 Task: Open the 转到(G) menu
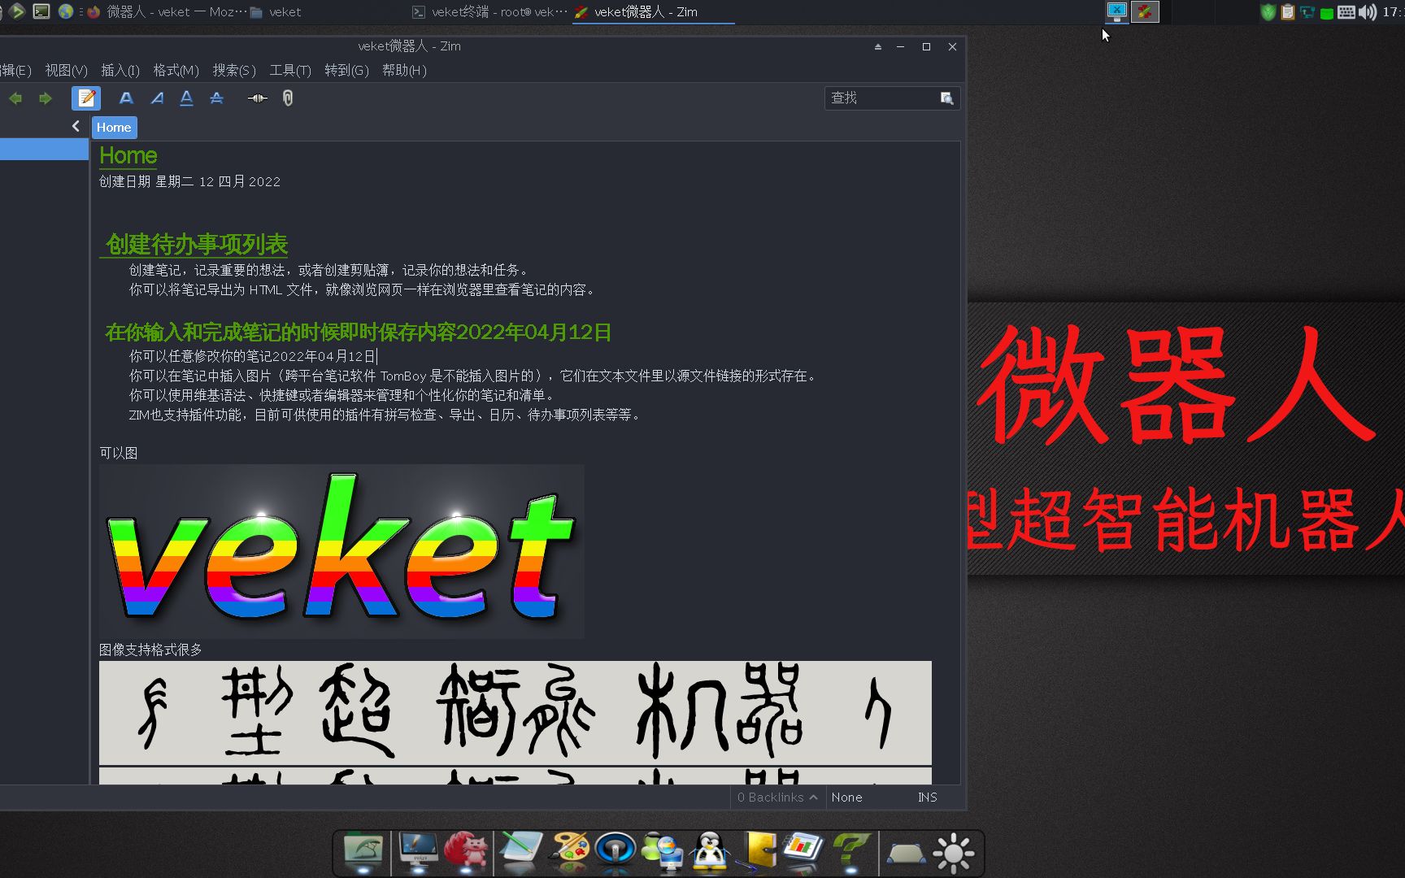pyautogui.click(x=346, y=71)
